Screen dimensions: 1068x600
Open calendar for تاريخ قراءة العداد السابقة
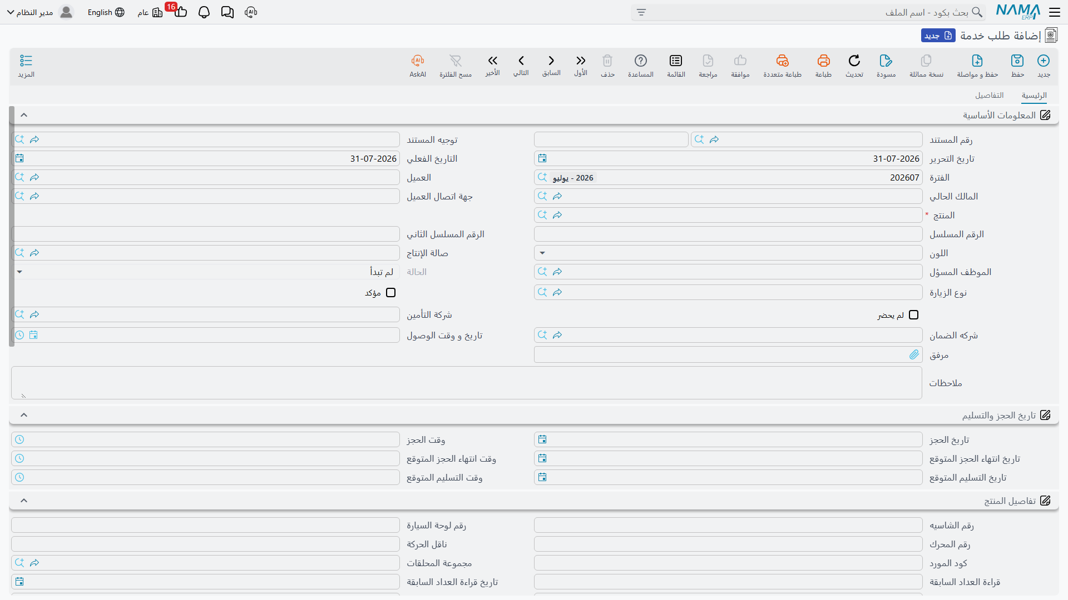[19, 582]
